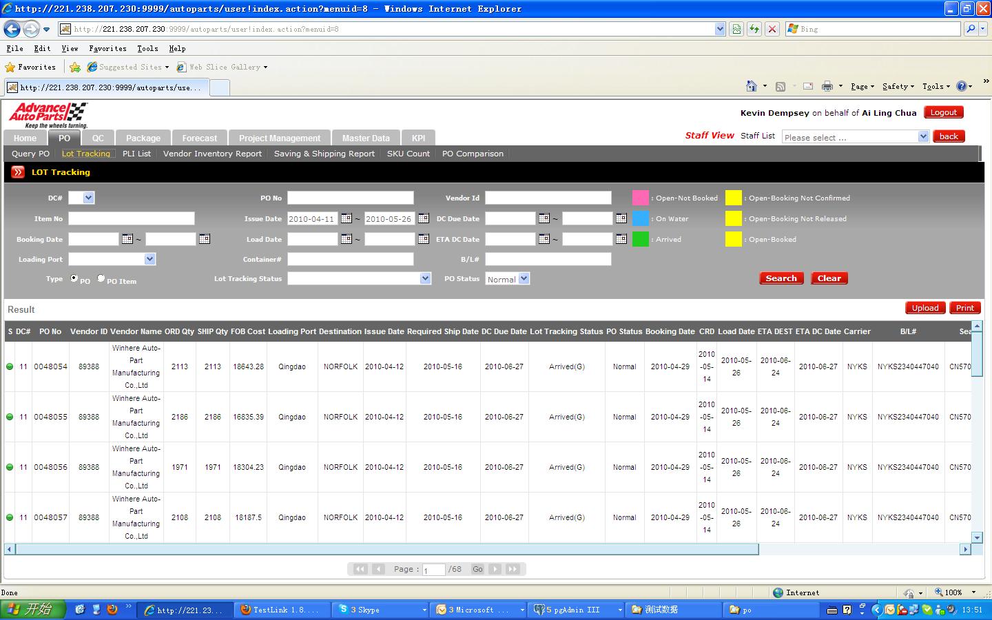The height and width of the screenshot is (620, 992).
Task: Open calendar picker for Load Date end
Action: [x=424, y=239]
